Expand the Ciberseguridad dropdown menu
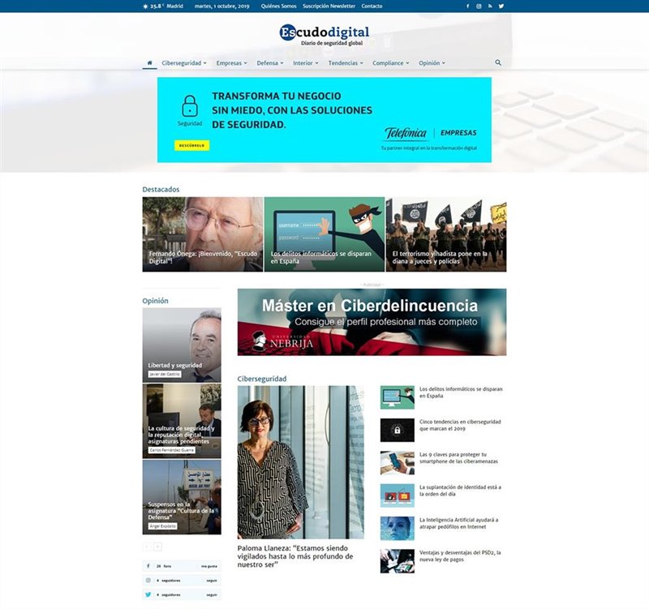The height and width of the screenshot is (609, 649). pos(184,63)
